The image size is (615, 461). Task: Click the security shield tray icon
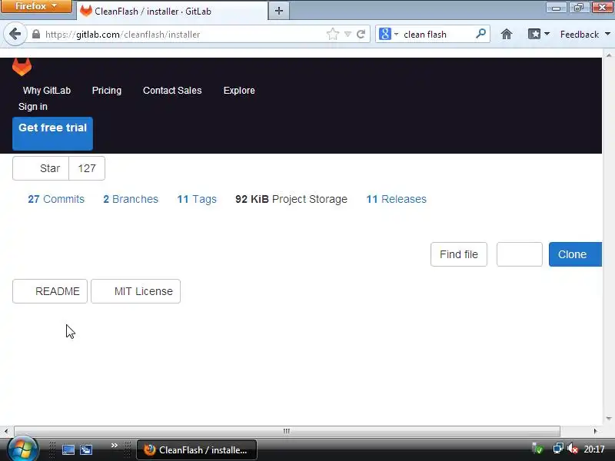click(x=537, y=449)
